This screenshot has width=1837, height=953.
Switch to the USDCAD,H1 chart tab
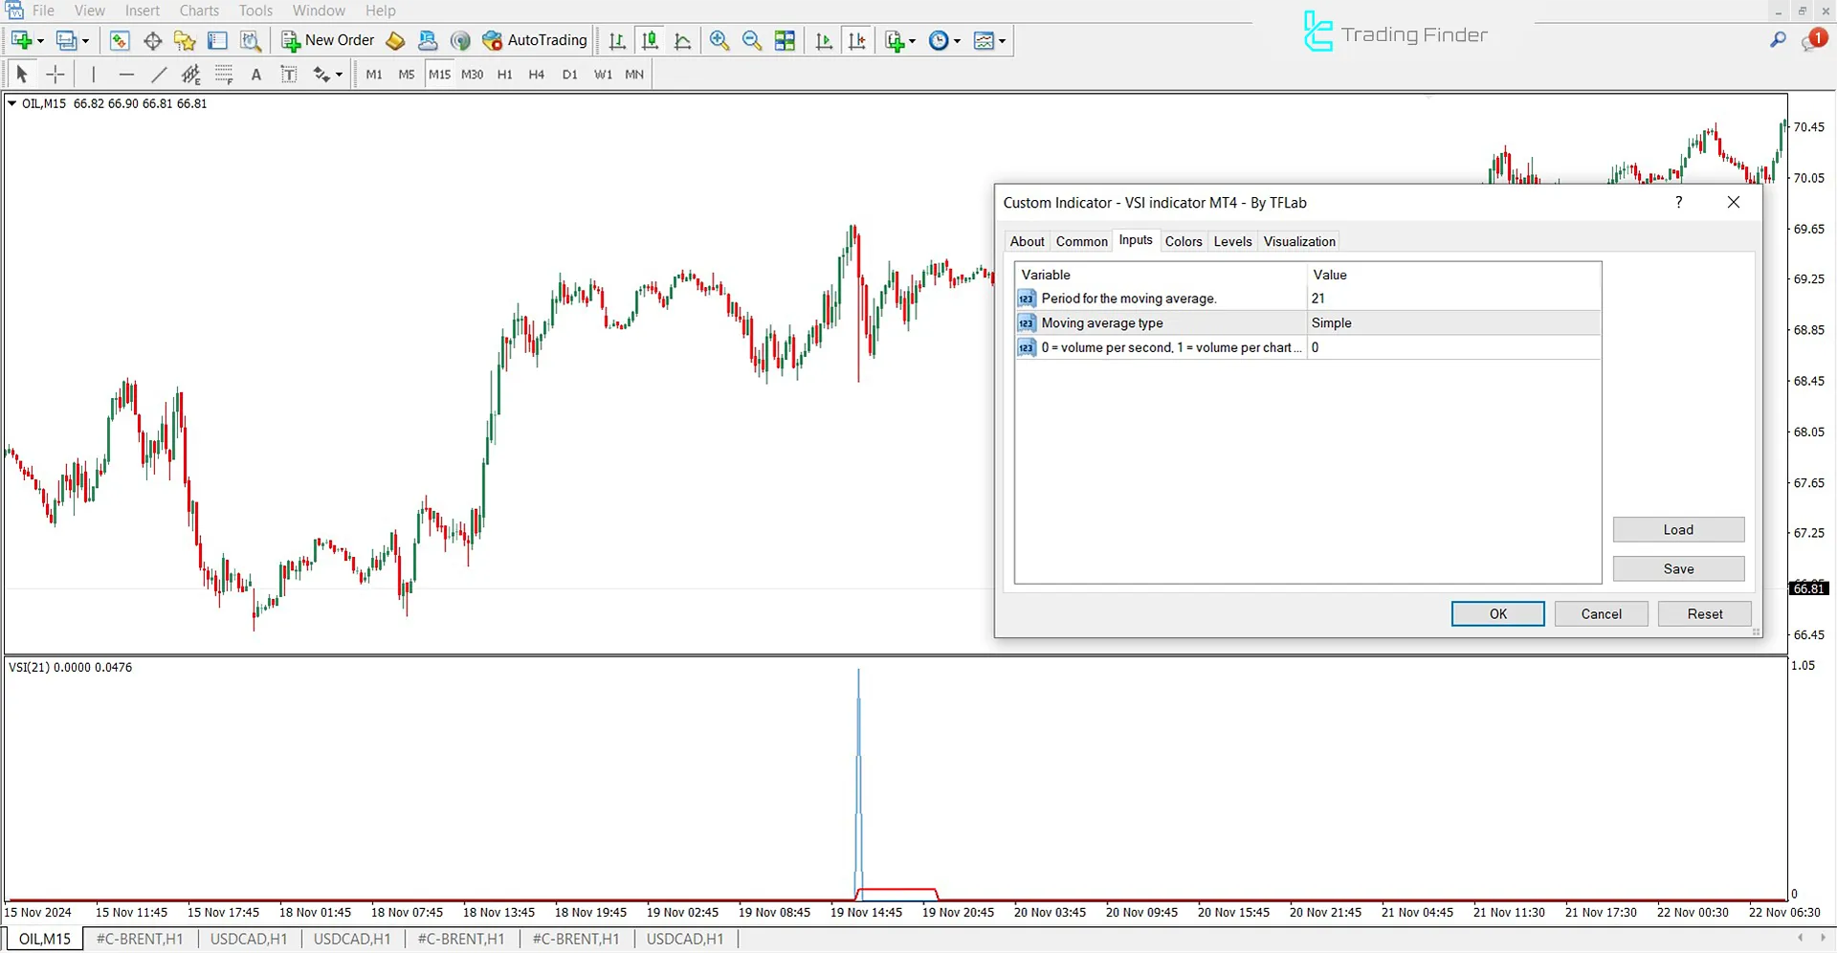[249, 939]
